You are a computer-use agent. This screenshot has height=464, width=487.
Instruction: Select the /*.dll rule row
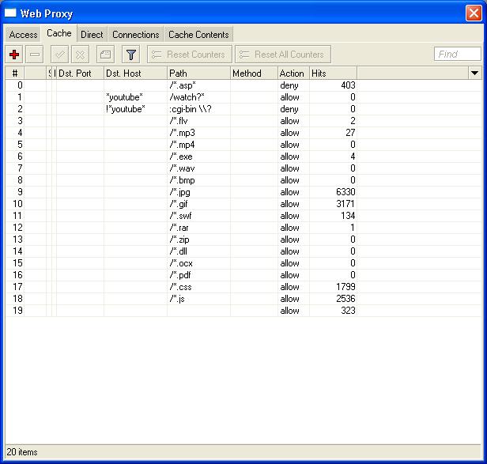coord(243,251)
